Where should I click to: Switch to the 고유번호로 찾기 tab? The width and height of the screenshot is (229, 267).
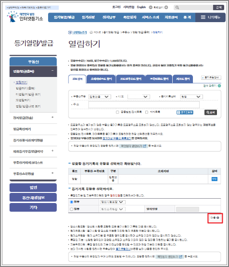[x=159, y=79]
